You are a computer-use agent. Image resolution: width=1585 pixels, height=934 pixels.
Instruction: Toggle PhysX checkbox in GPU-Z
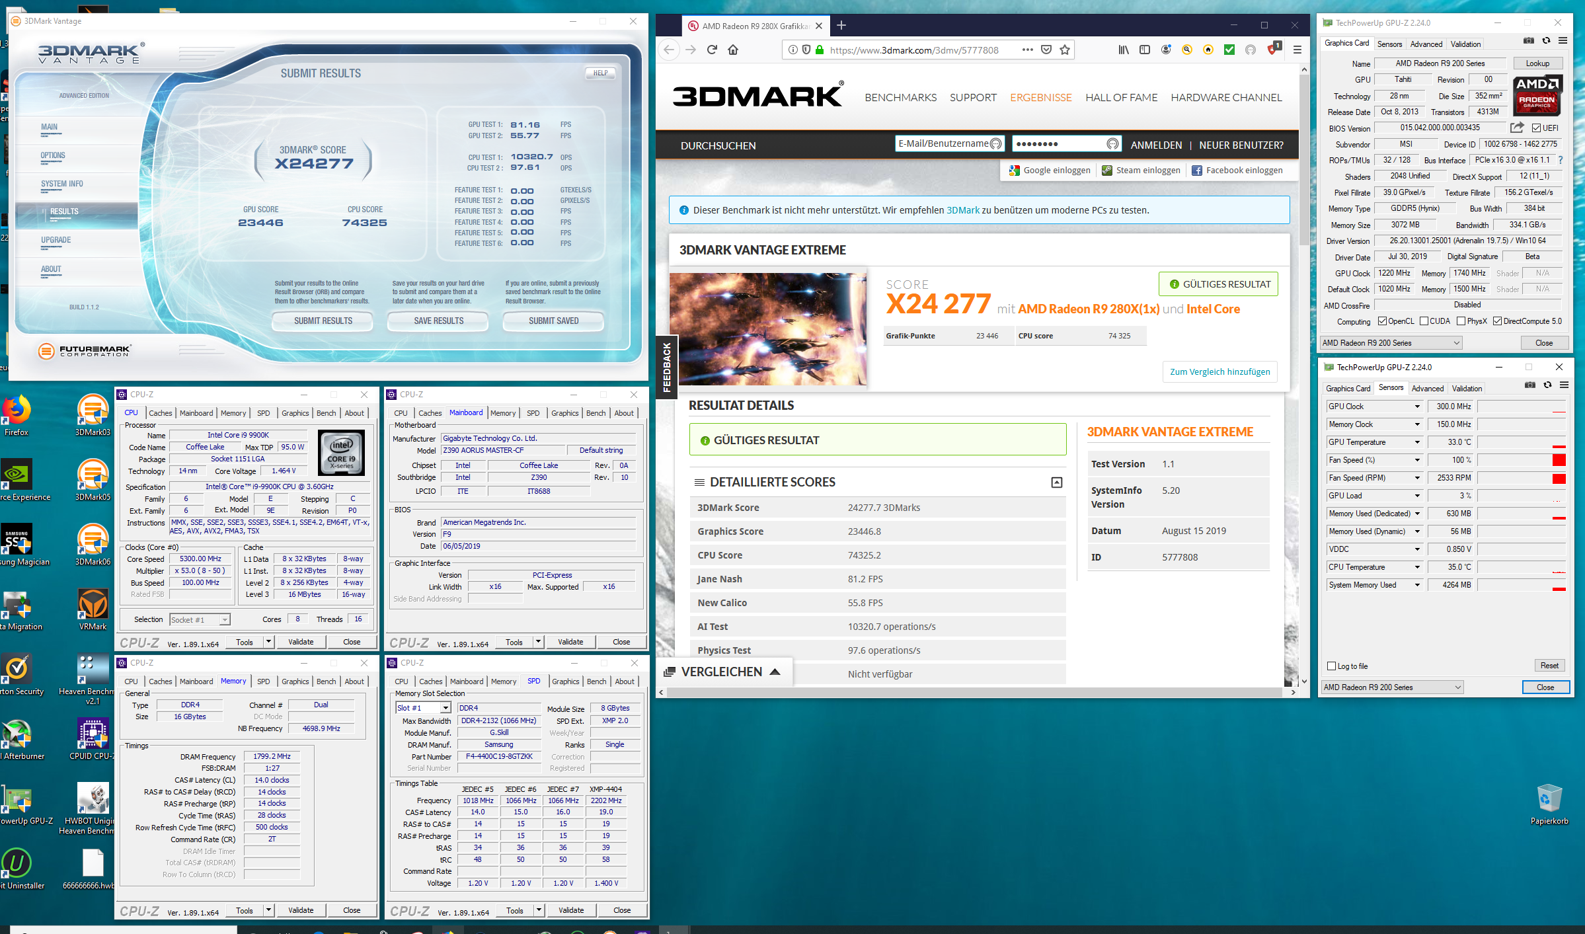coord(1461,321)
